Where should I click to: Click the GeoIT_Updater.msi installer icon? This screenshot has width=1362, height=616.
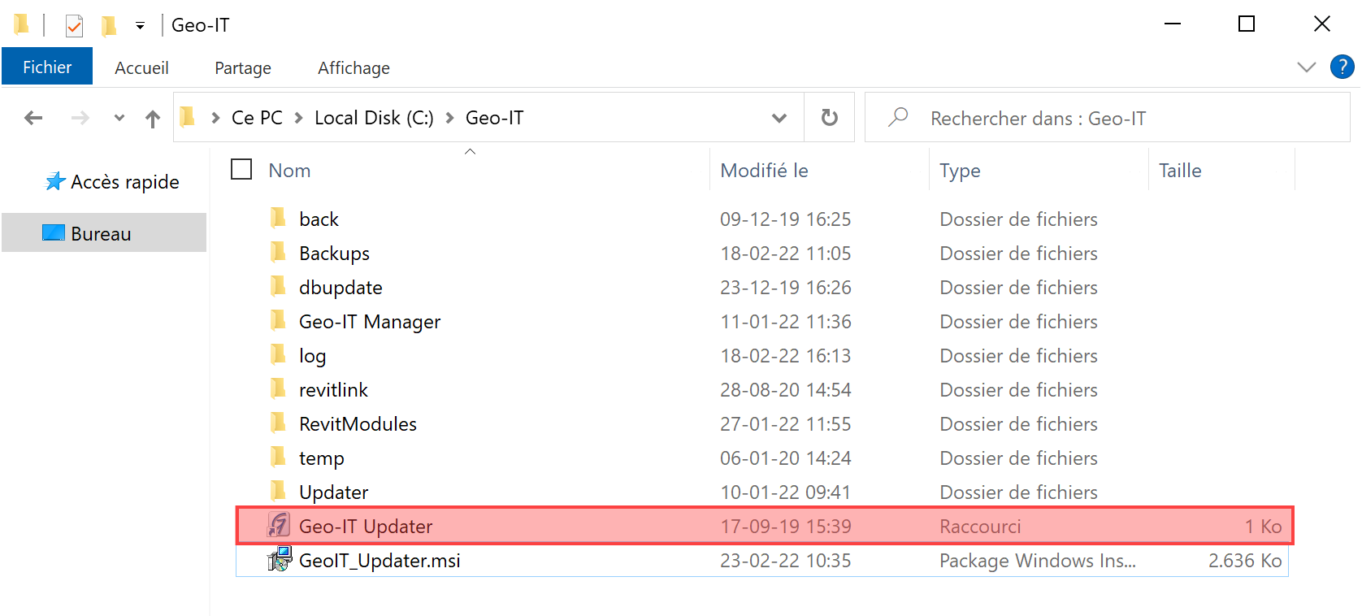(x=279, y=559)
